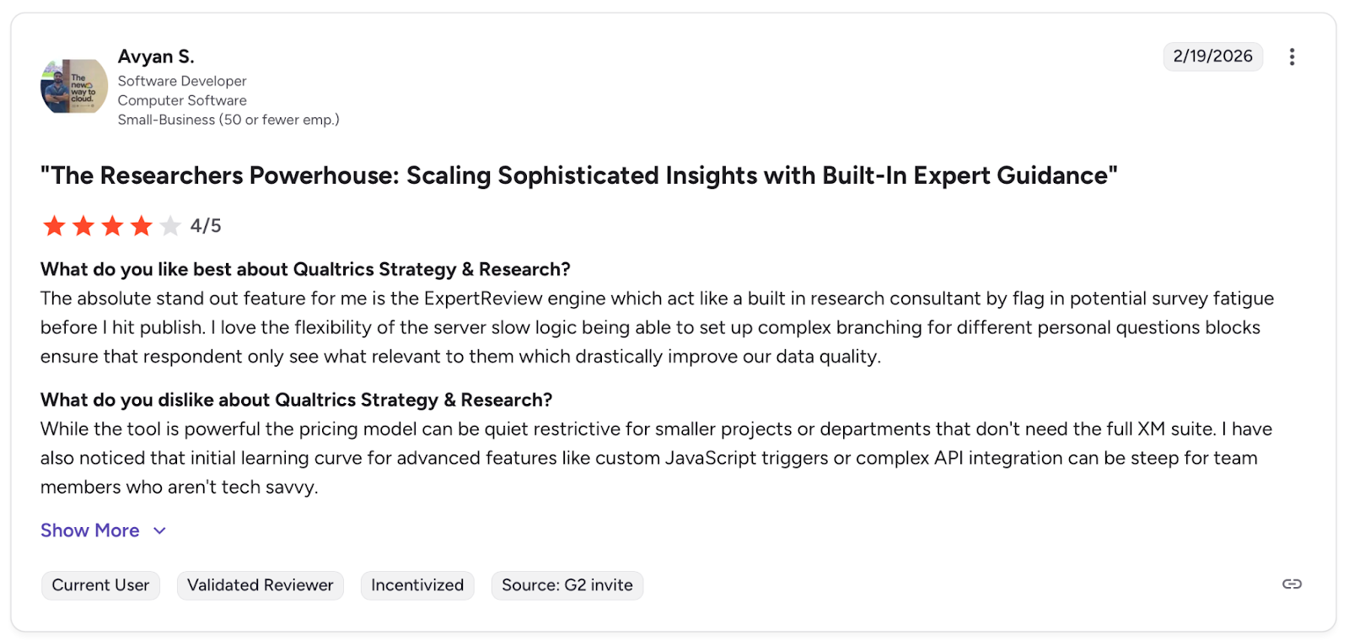Click the fifth grey empty star
1349x641 pixels.
click(170, 226)
